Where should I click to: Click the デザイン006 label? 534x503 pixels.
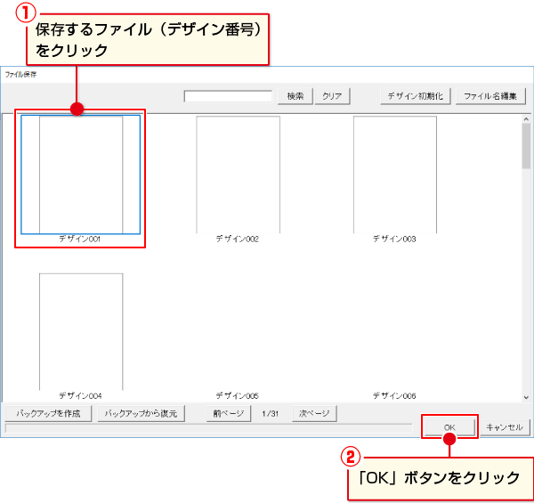point(394,396)
